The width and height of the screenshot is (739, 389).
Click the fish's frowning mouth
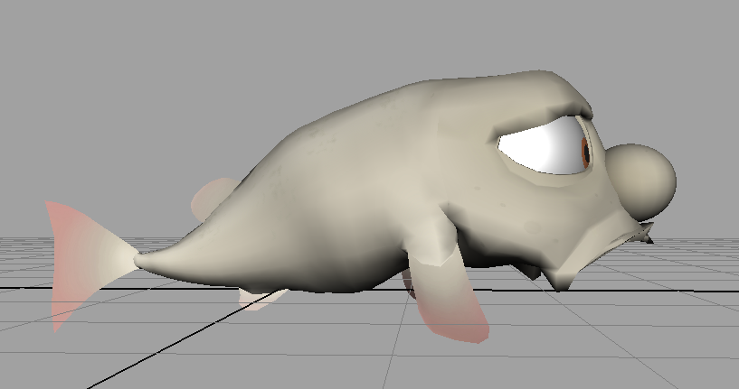pyautogui.click(x=608, y=247)
